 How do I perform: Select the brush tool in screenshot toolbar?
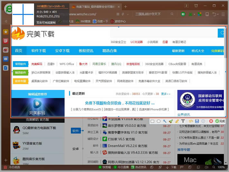point(171,121)
